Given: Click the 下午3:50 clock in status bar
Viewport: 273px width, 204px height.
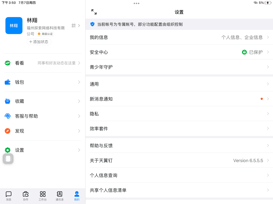Looking at the screenshot, I should [9, 3].
